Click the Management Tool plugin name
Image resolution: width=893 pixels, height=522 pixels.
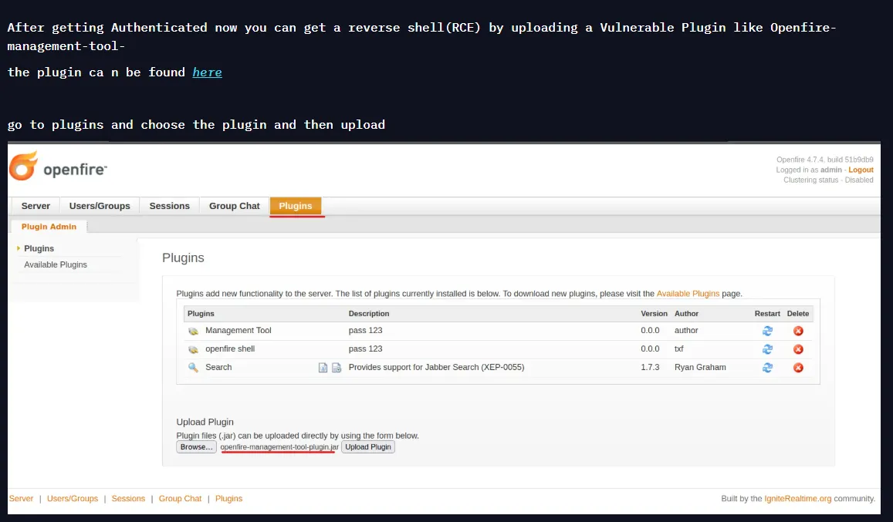[238, 331]
